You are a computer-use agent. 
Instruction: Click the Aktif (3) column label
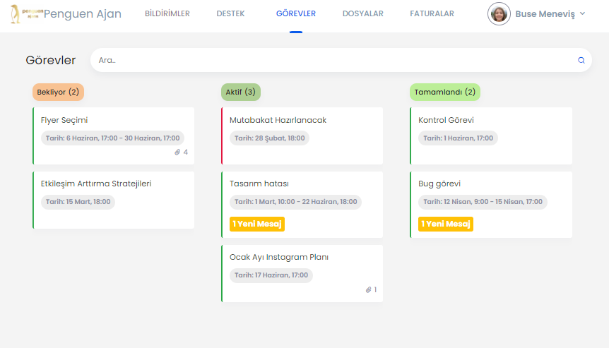pos(240,92)
